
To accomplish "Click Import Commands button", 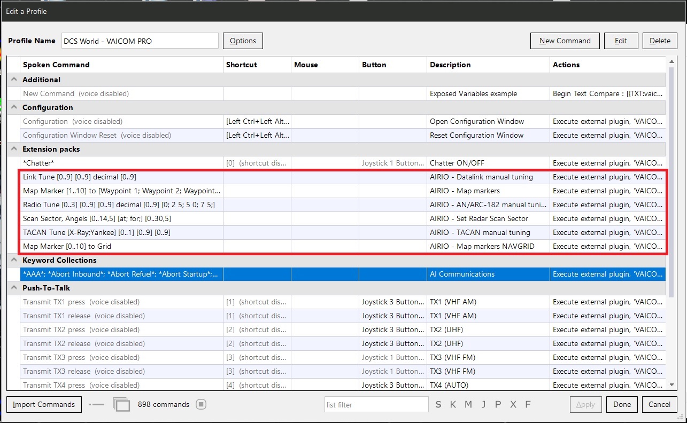I will click(44, 404).
